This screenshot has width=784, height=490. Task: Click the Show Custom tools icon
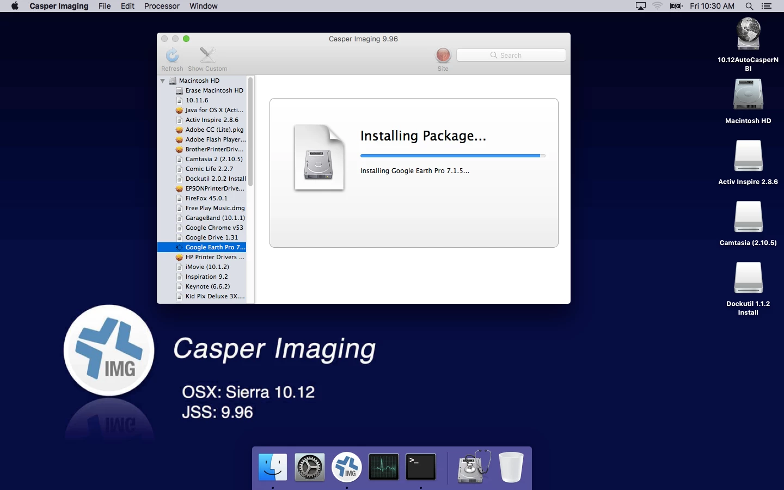(x=207, y=55)
